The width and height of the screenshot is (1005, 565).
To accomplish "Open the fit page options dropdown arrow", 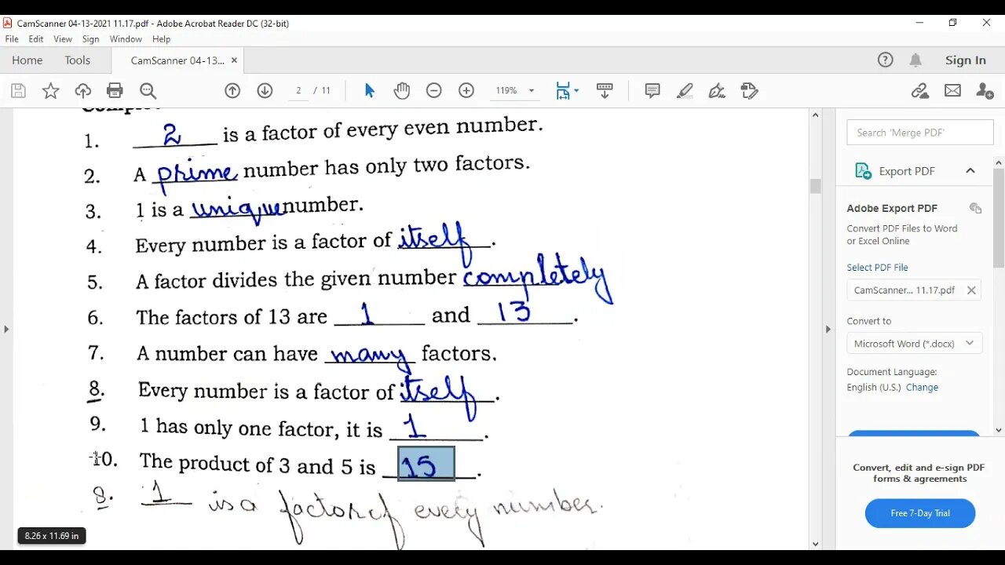I will pyautogui.click(x=576, y=91).
